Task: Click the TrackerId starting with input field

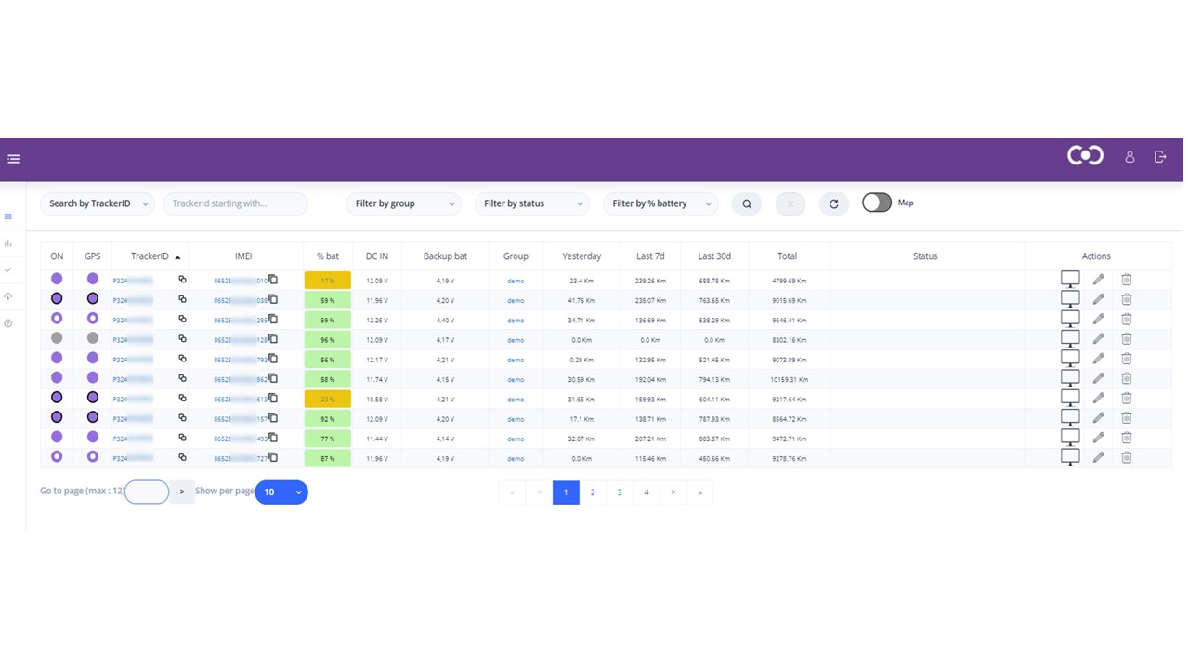Action: tap(235, 204)
